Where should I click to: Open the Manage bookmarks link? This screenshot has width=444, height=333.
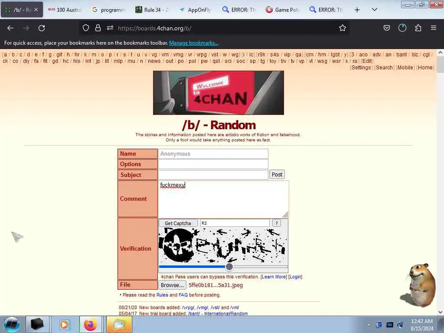194,43
